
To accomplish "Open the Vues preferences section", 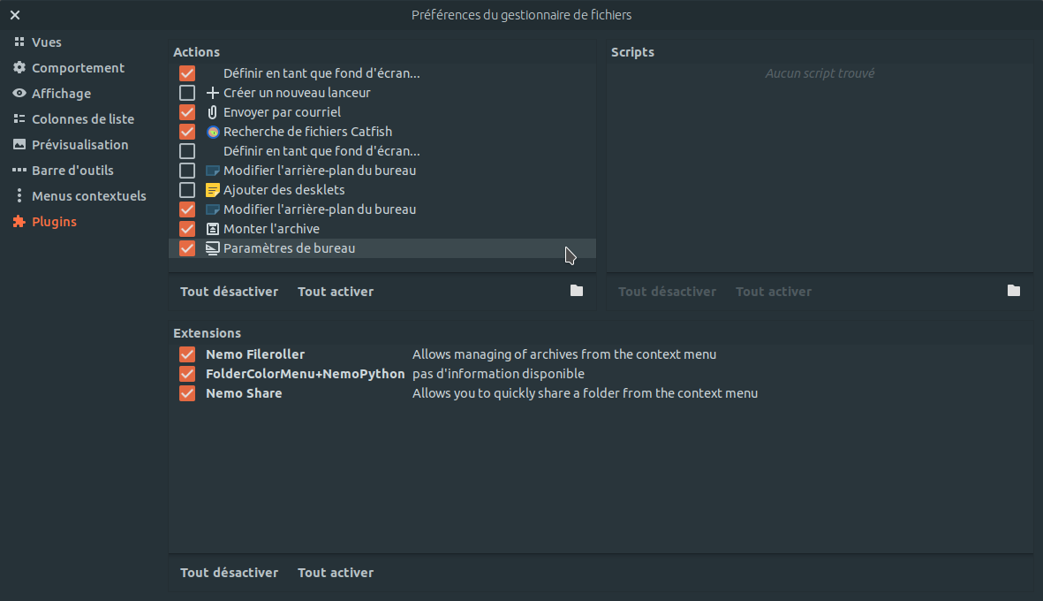I will pyautogui.click(x=46, y=42).
